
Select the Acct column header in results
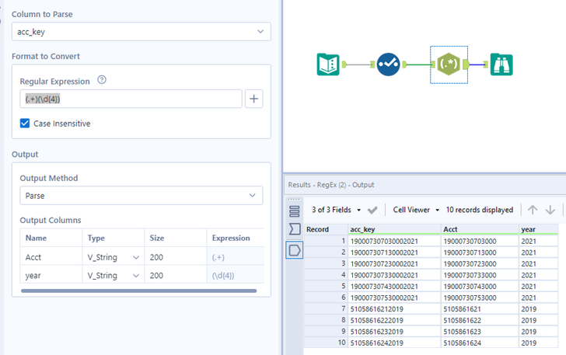(480, 229)
